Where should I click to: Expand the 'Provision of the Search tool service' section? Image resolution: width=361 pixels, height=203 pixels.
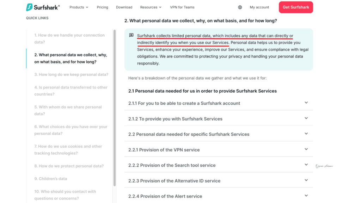pyautogui.click(x=306, y=165)
